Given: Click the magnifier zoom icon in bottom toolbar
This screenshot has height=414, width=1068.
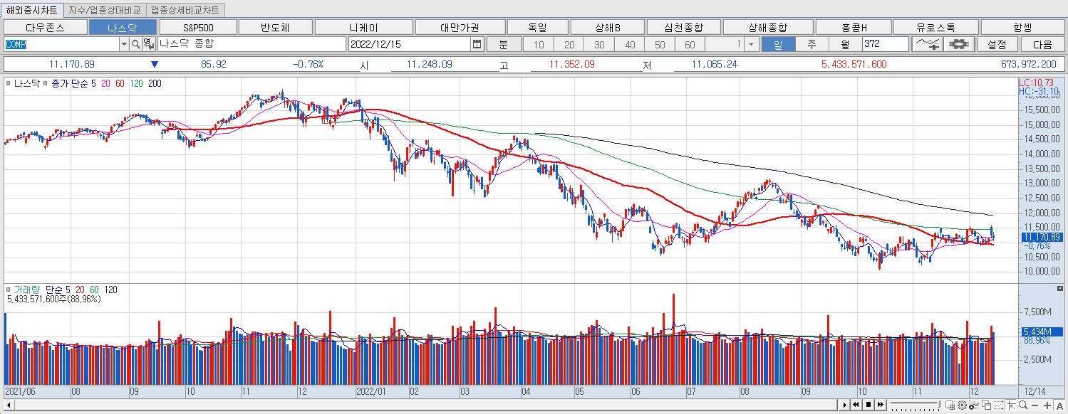Looking at the screenshot, I should pyautogui.click(x=1023, y=405).
